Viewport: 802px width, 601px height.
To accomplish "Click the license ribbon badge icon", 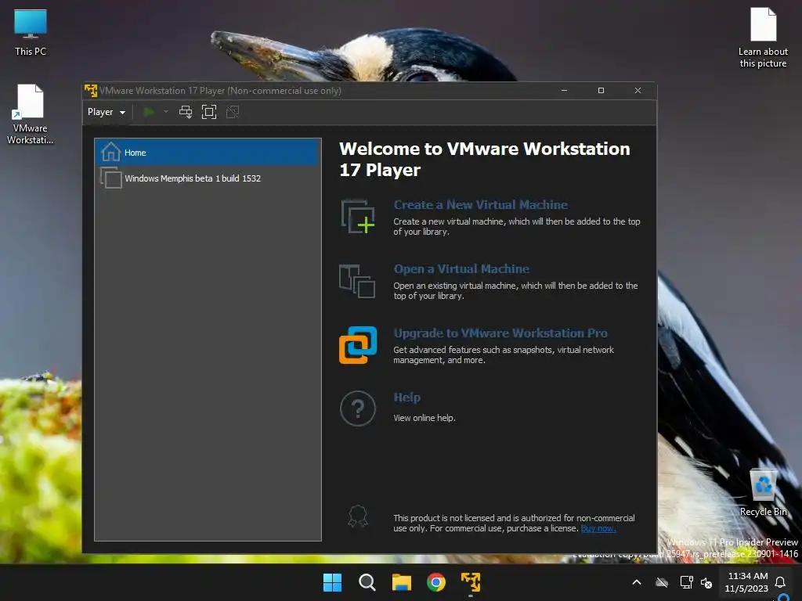I will [357, 516].
